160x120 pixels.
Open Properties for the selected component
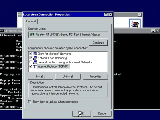click(x=95, y=76)
